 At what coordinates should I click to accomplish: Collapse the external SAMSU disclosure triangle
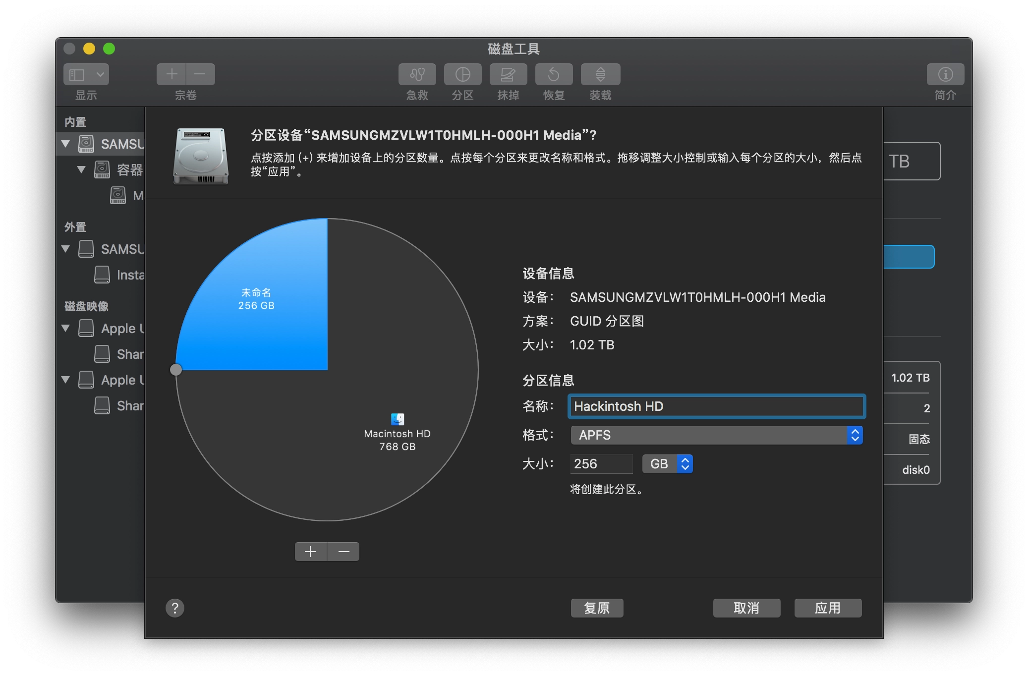(x=65, y=249)
